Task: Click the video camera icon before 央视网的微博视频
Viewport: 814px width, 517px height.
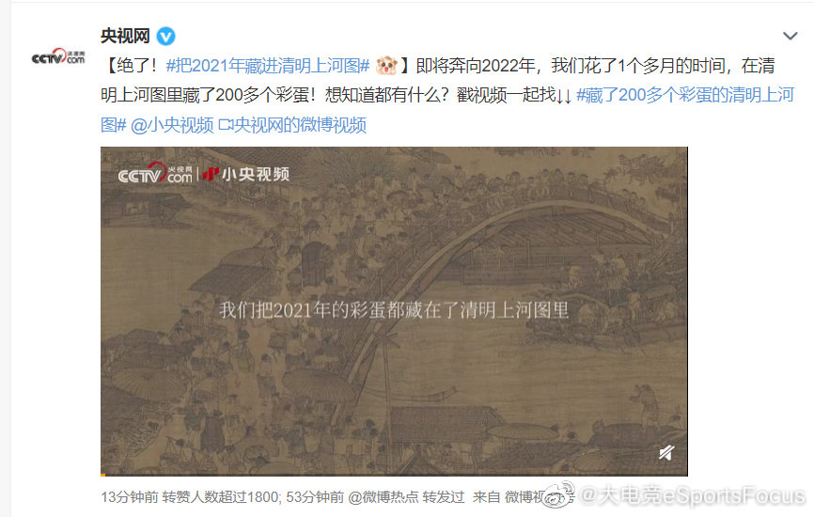Action: [226, 125]
